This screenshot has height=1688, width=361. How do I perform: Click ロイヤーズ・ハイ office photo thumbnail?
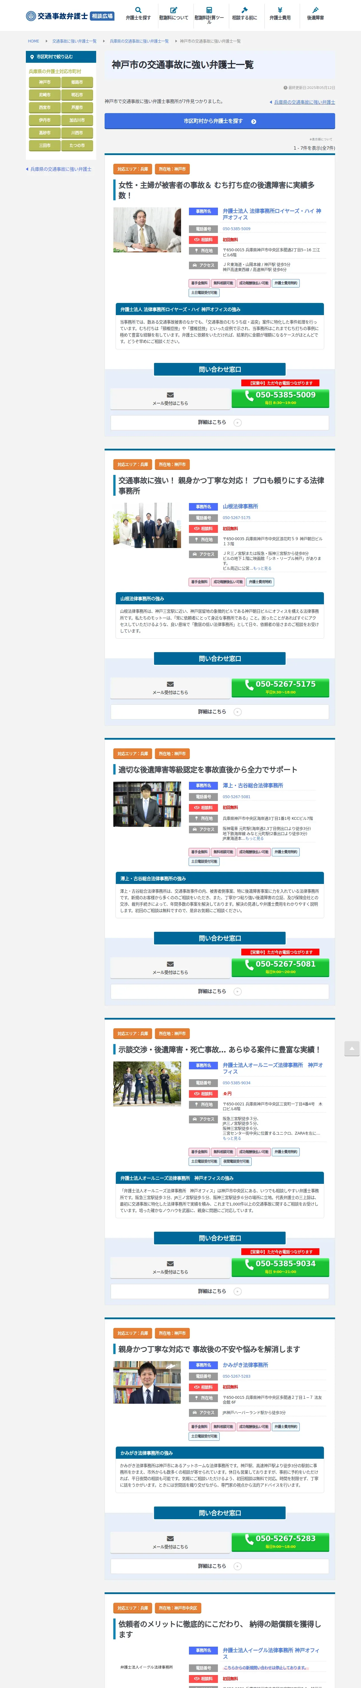(147, 230)
